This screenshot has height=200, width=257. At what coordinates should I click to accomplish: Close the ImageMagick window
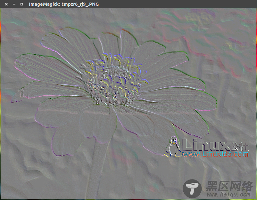6,4
